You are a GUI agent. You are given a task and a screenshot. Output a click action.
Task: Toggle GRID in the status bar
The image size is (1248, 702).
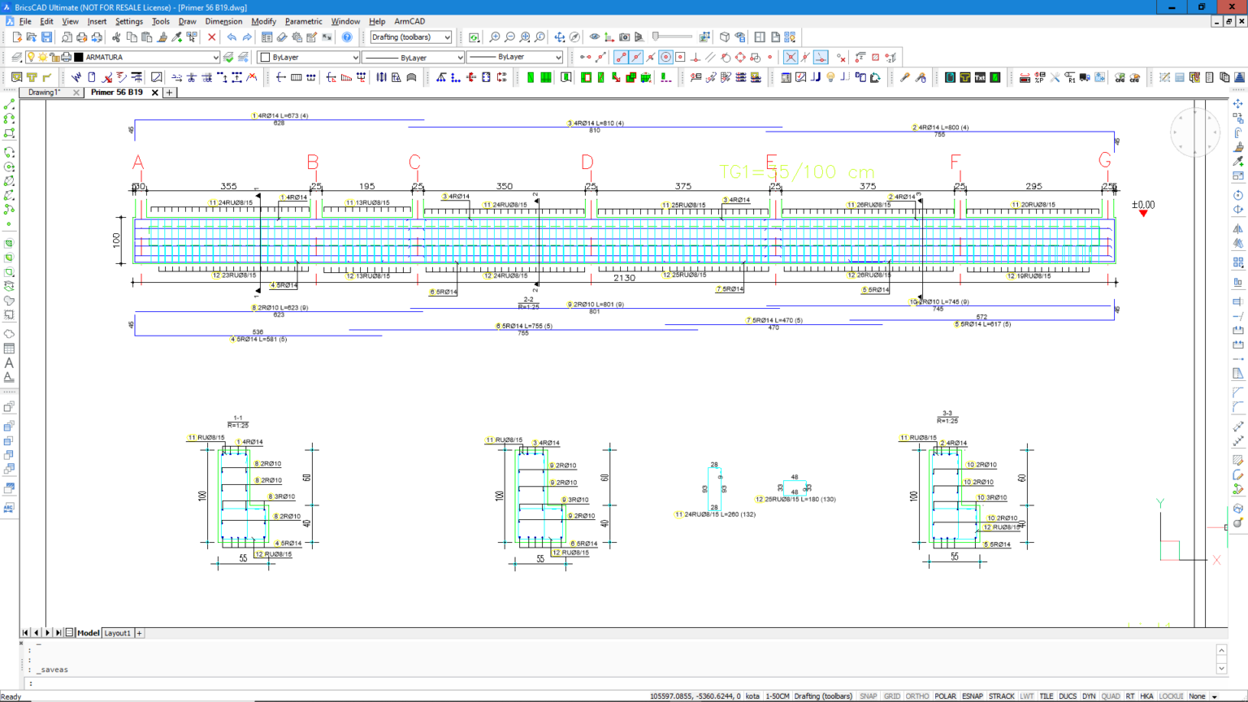coord(892,696)
